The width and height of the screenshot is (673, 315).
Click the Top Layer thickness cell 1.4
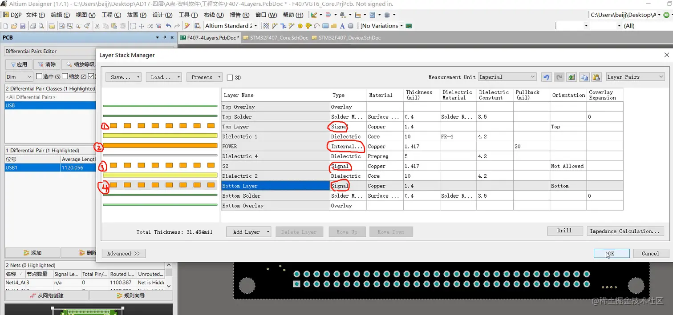(422, 127)
